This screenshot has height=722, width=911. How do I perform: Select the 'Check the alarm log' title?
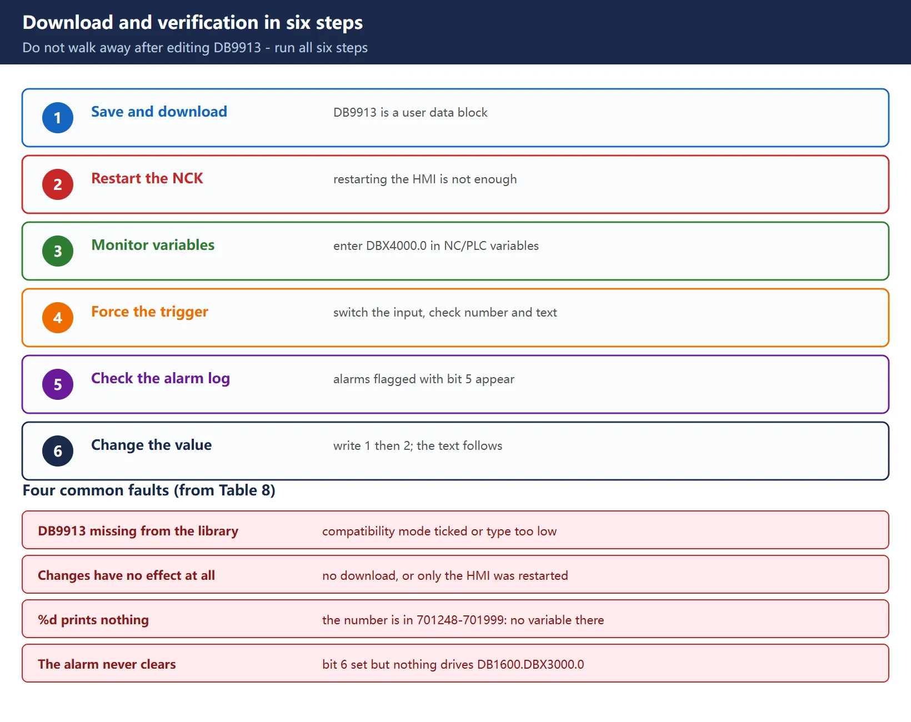pyautogui.click(x=161, y=378)
